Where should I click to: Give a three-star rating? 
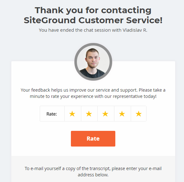[x=105, y=114]
